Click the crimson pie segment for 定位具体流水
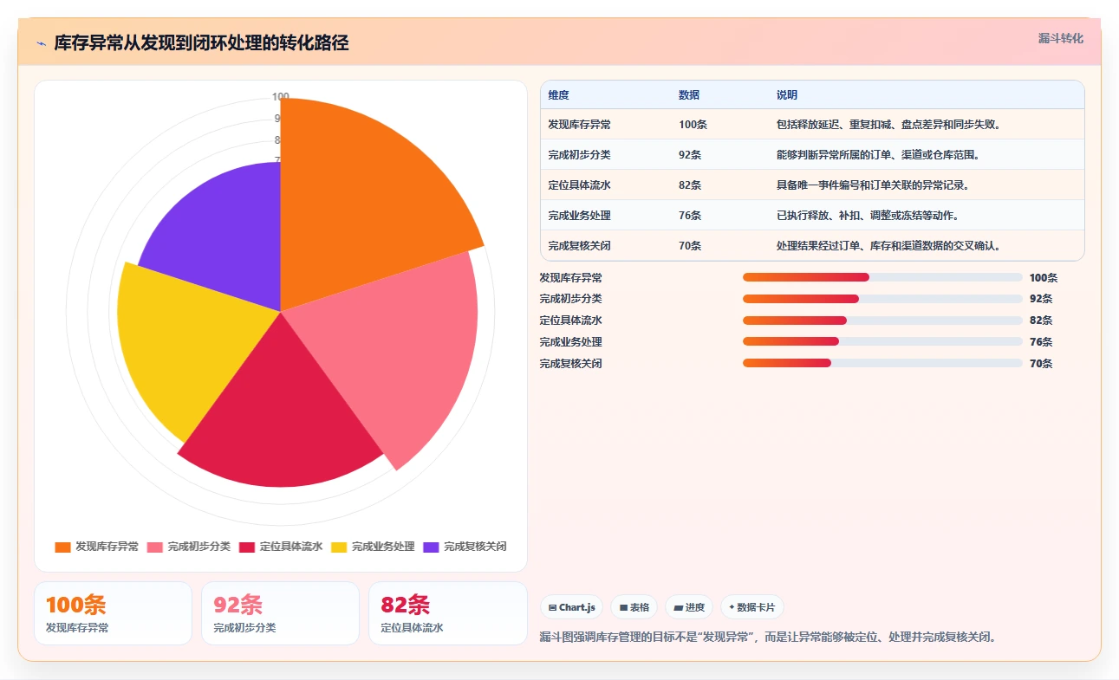Screen dimensions: 1119x680 coord(282,416)
